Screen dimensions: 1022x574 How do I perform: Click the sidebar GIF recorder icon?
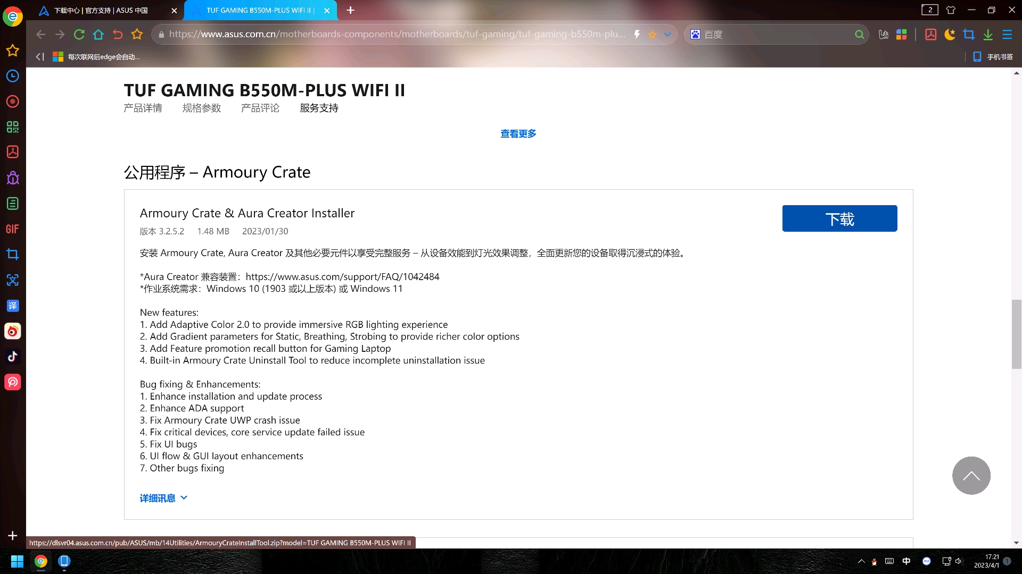point(12,229)
